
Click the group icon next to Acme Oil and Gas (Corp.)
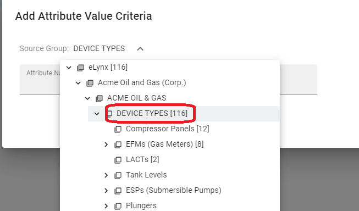tap(90, 83)
